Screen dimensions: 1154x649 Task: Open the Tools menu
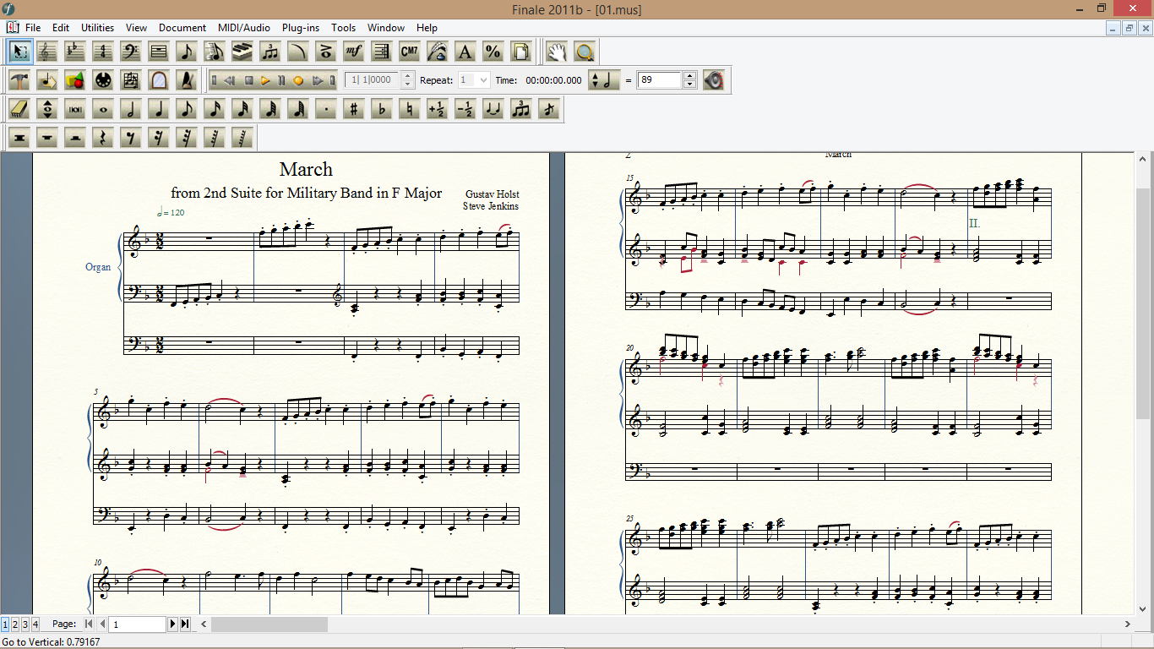[344, 28]
